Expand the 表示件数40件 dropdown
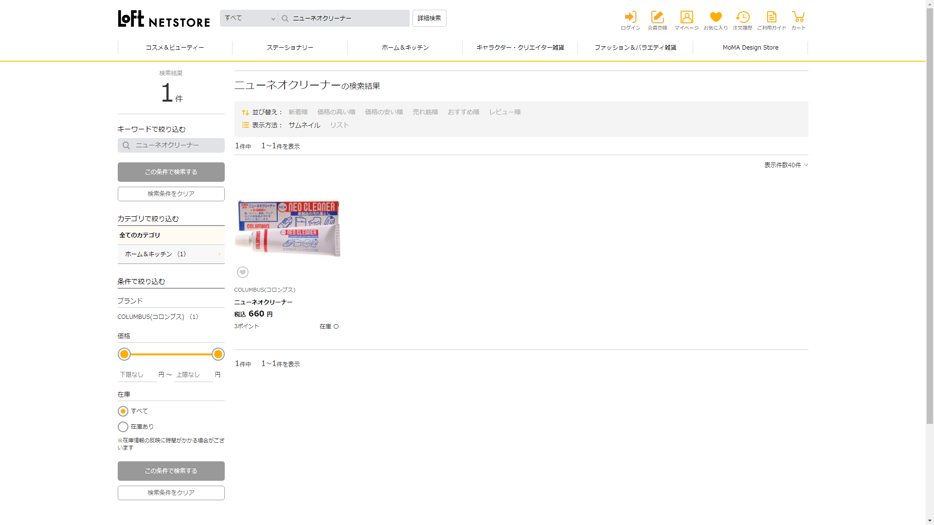This screenshot has width=934, height=525. pyautogui.click(x=786, y=165)
